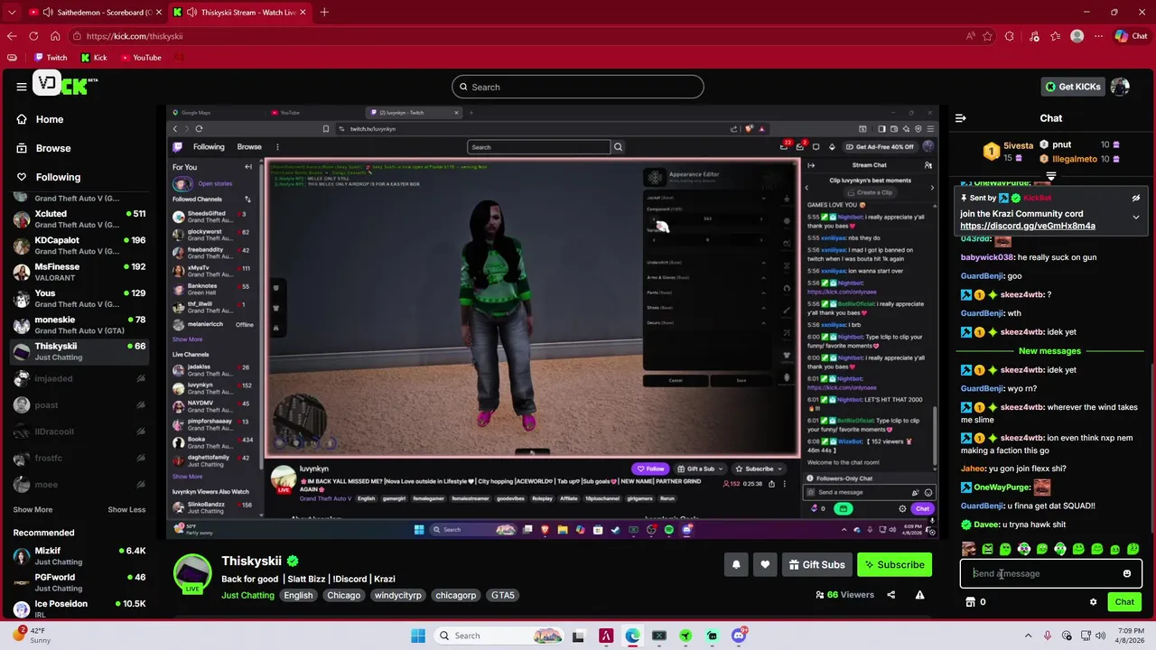Click Show More in followed list
The image size is (1156, 650).
tap(33, 509)
